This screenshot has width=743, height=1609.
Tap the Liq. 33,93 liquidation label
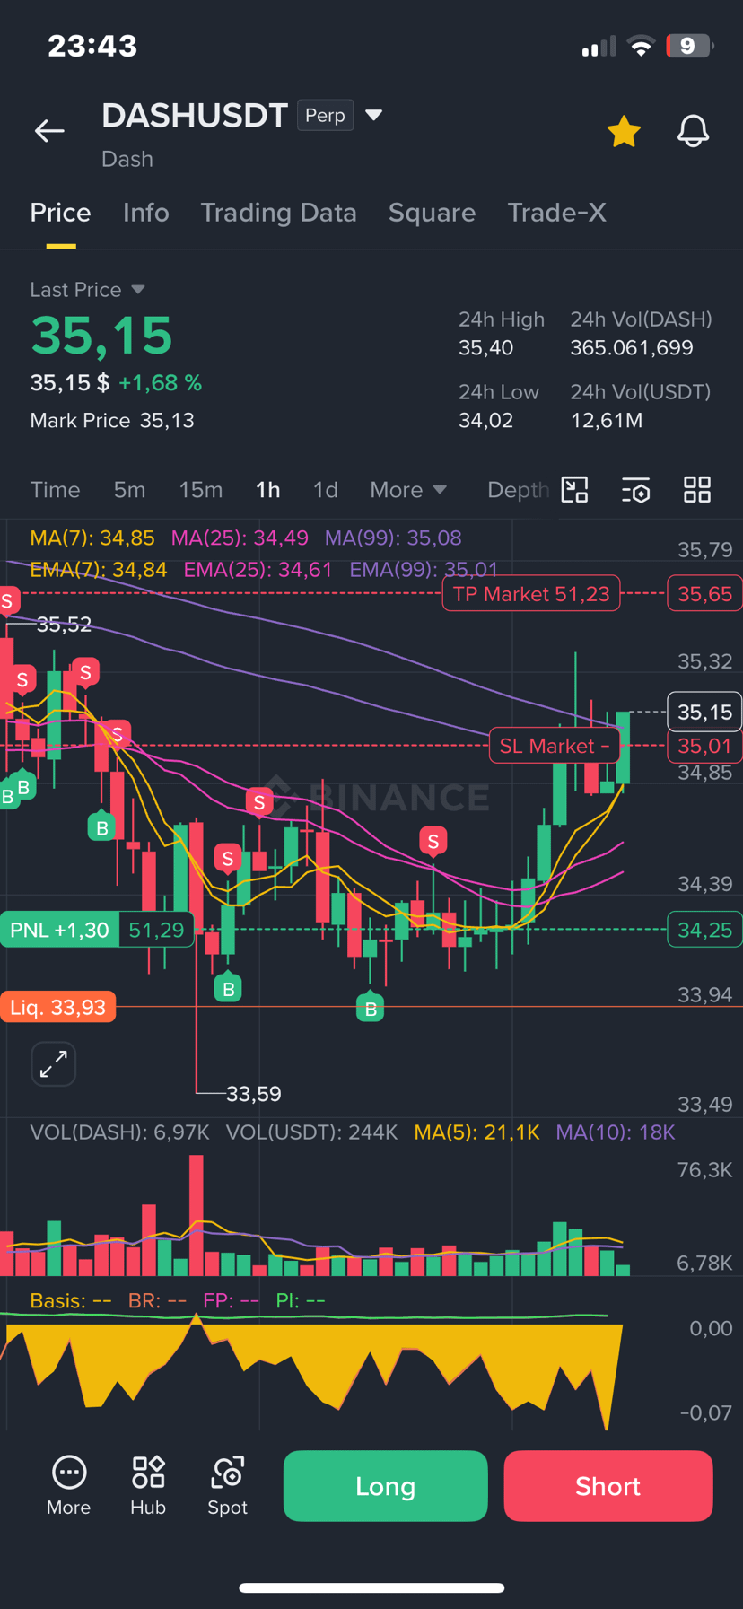[x=57, y=1007]
